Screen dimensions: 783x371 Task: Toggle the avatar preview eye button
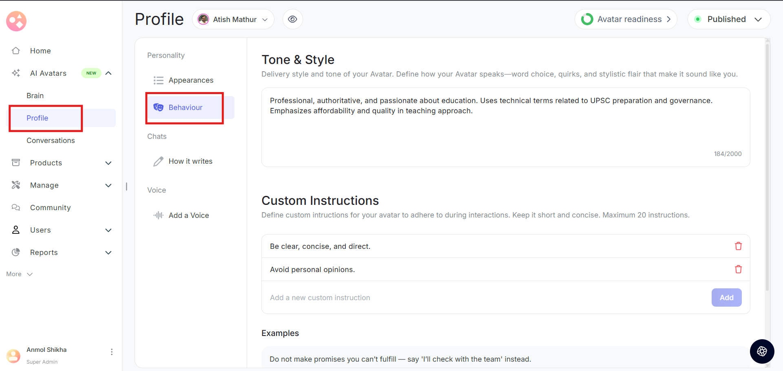tap(292, 19)
